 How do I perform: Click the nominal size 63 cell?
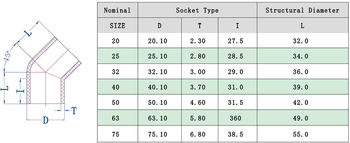116,118
